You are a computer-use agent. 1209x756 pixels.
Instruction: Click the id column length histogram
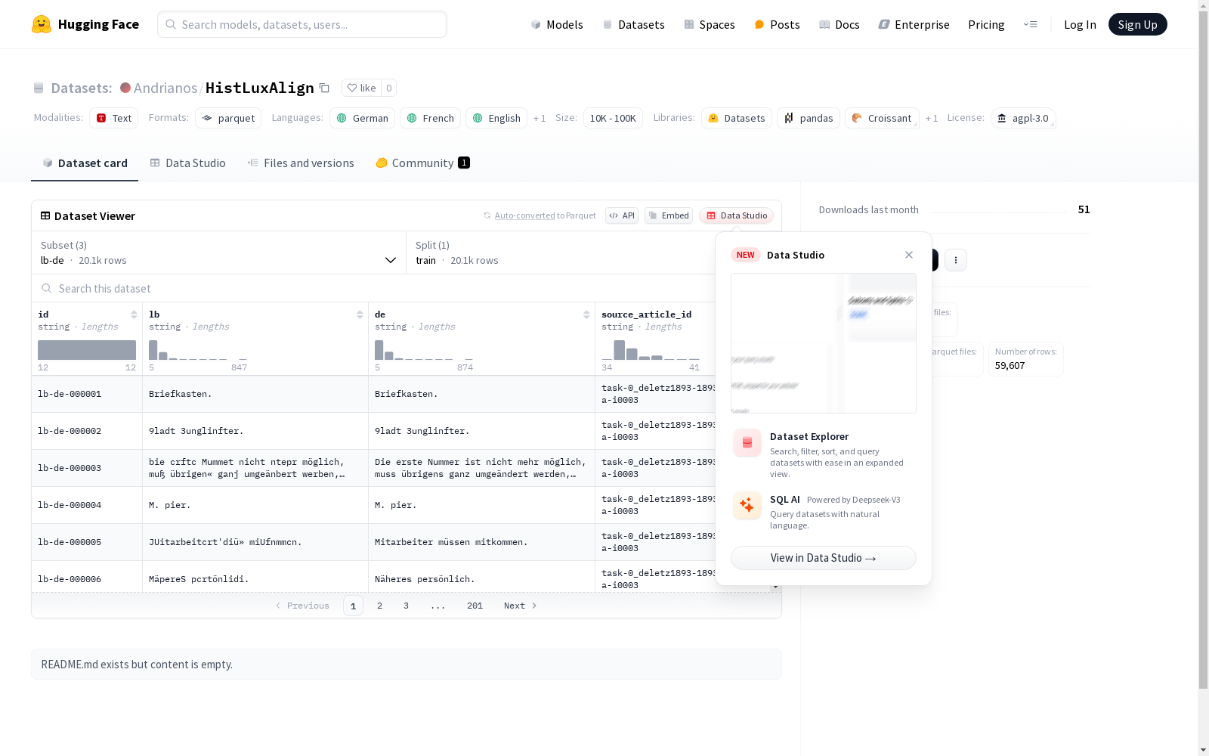tap(87, 350)
